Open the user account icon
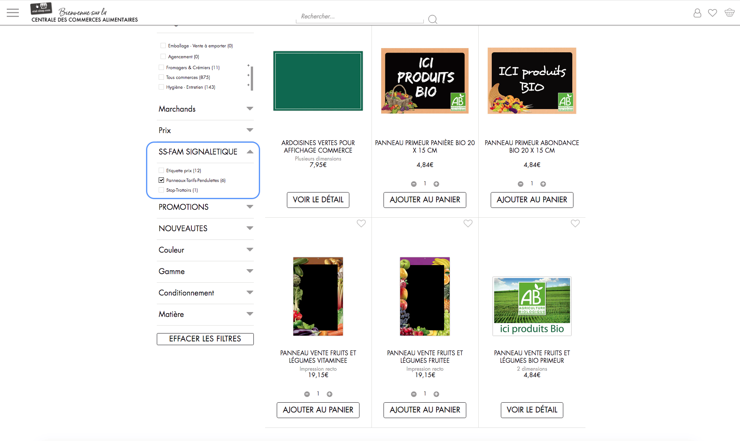 pos(697,13)
